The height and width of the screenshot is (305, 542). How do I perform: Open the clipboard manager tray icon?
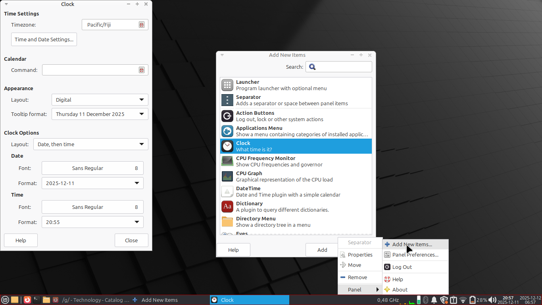453,300
